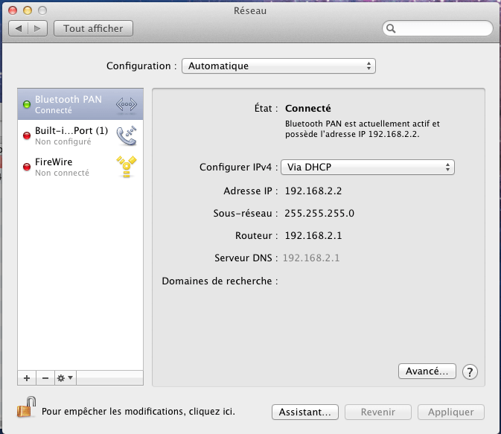Click the Sous-réseau value 255.255.255.0

pos(319,213)
